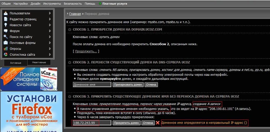The image size is (270, 132).
Task: Click the error text about неправильный IP-адрес
Action: tap(204, 123)
